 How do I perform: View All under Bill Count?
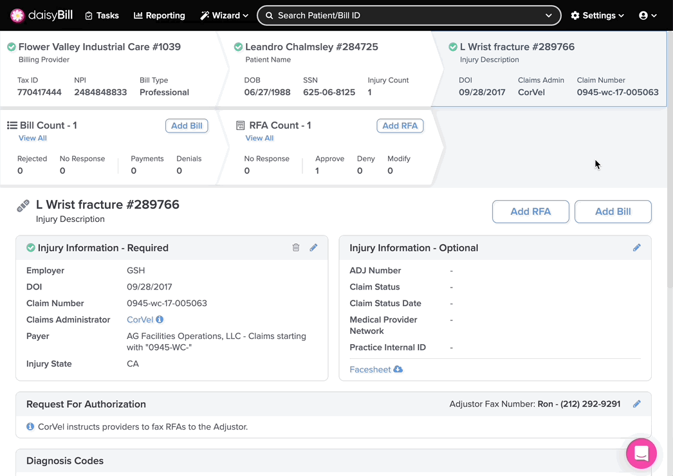pos(33,138)
